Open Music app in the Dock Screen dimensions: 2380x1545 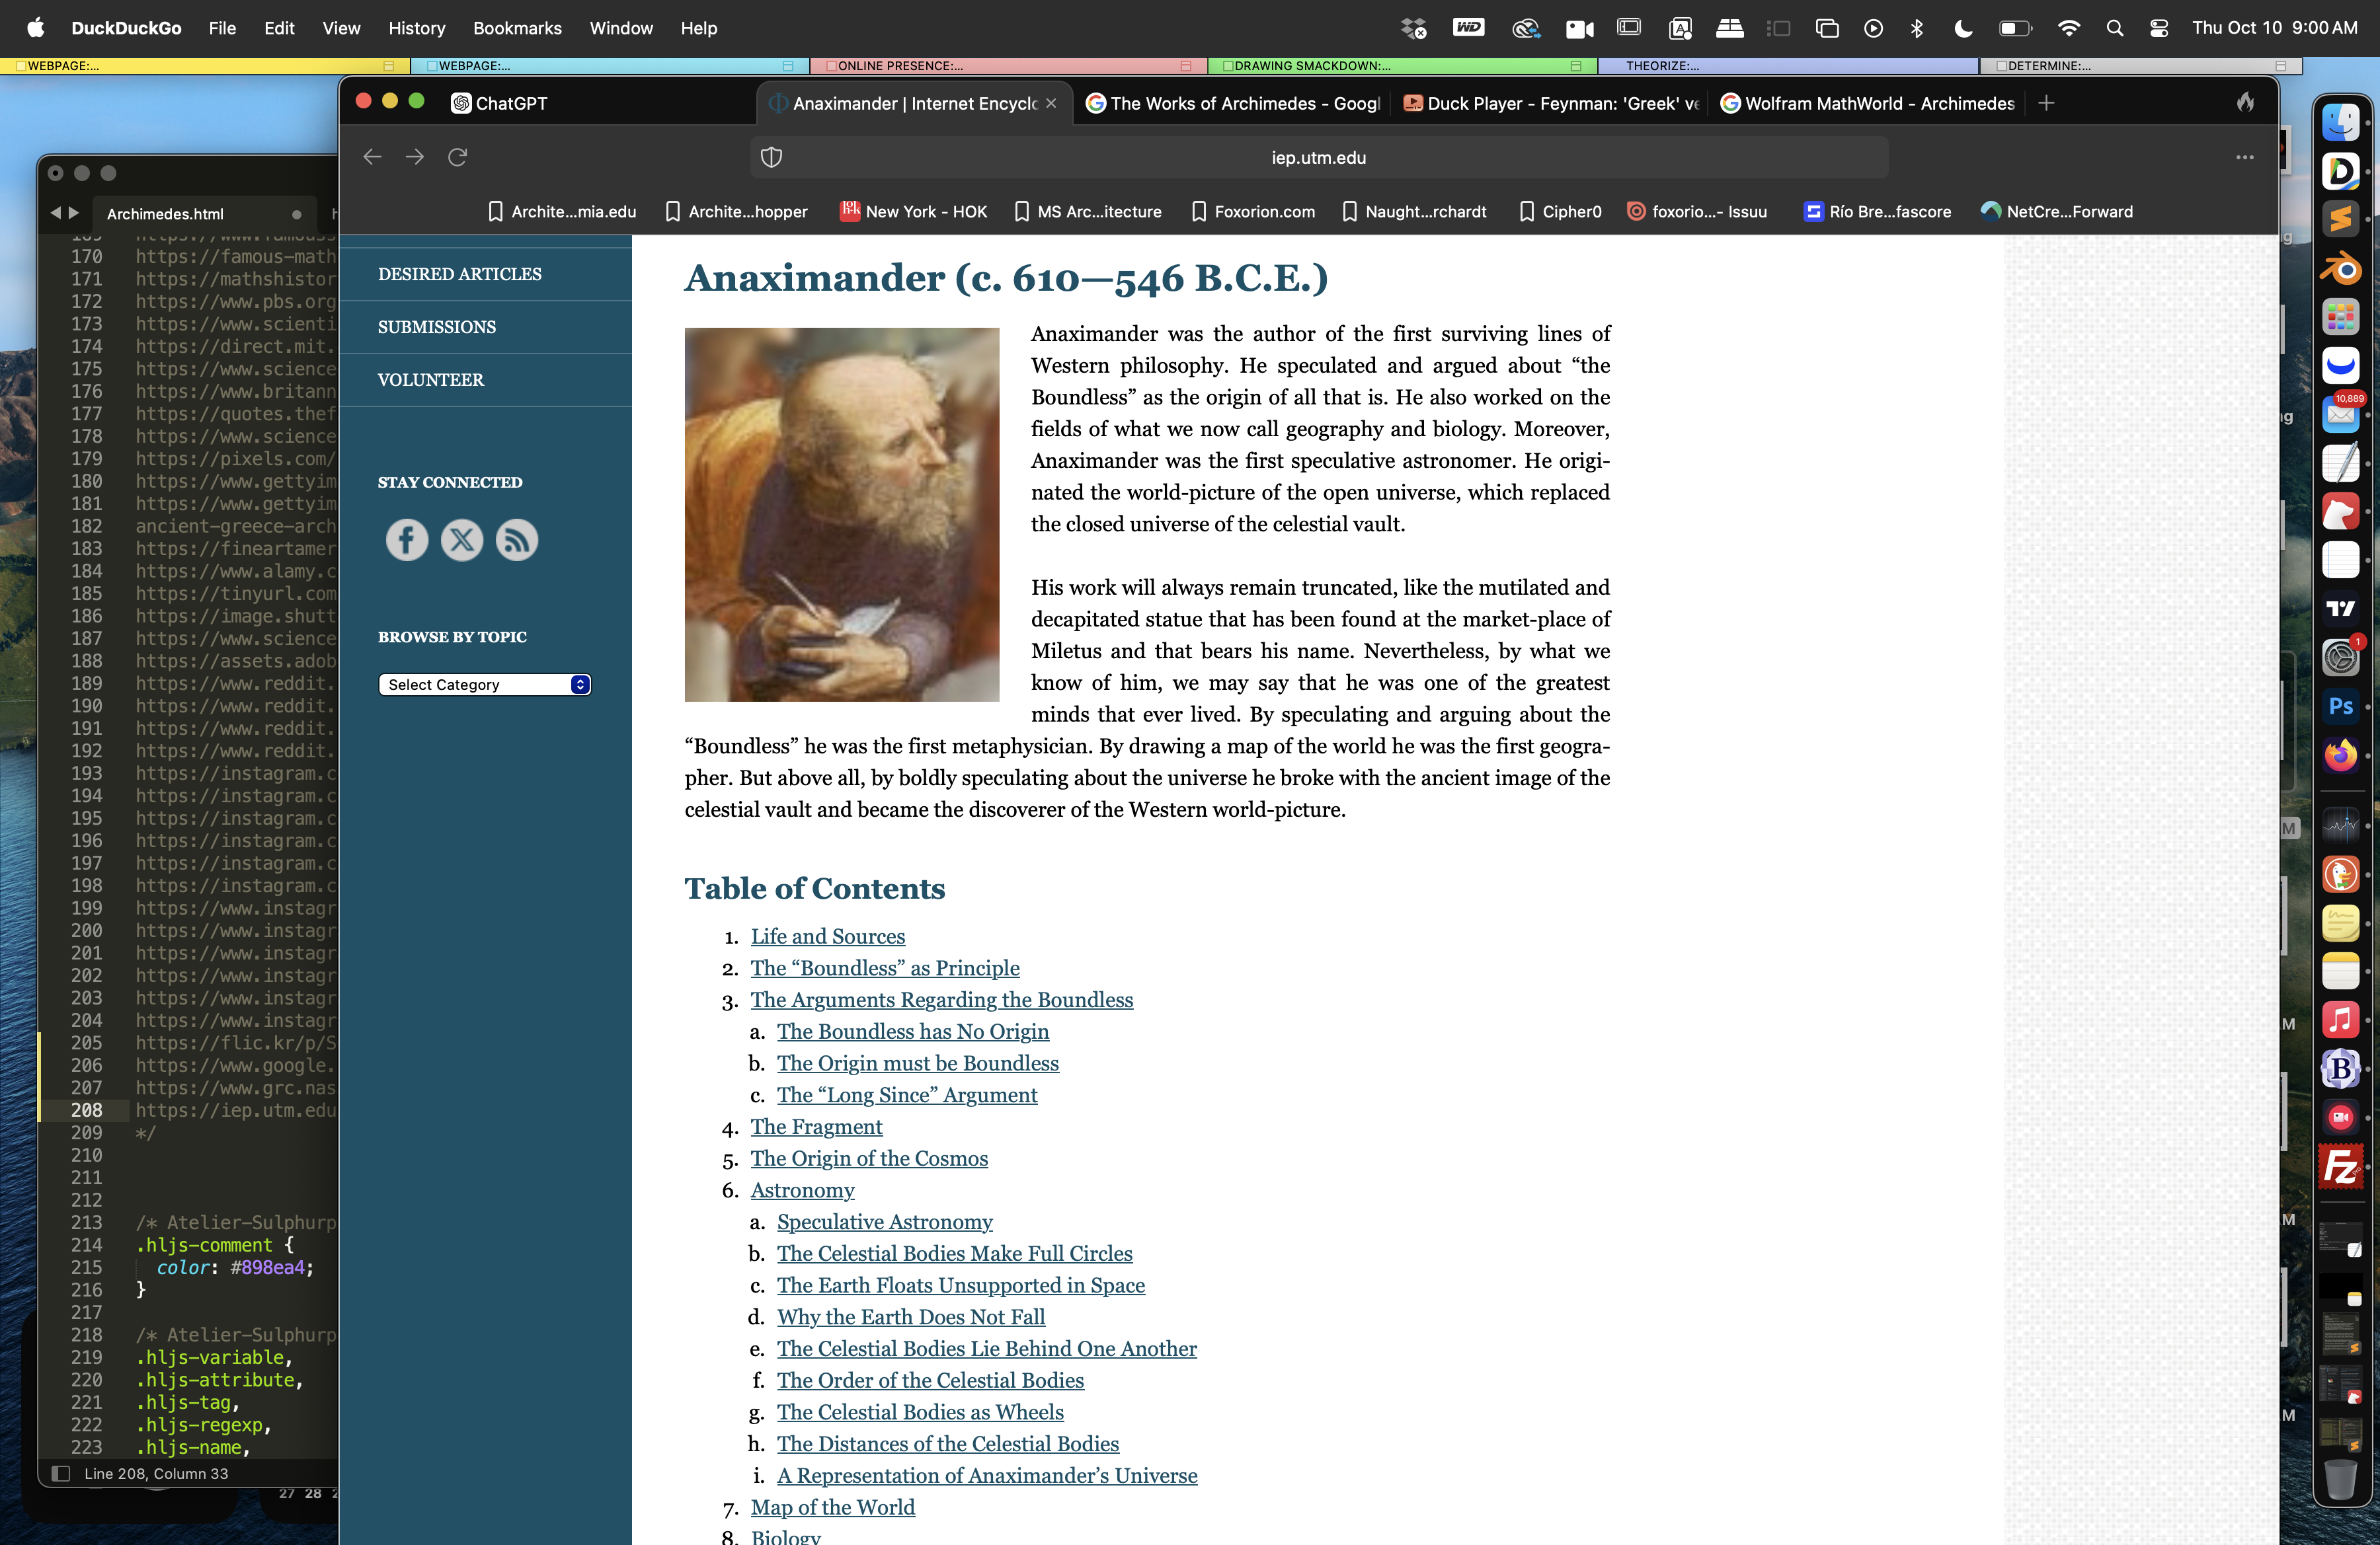click(2340, 1020)
